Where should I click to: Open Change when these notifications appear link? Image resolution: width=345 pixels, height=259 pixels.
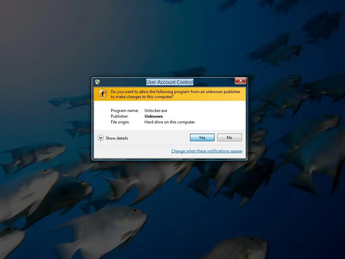pyautogui.click(x=207, y=151)
